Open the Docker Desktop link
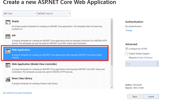 click(145, 58)
